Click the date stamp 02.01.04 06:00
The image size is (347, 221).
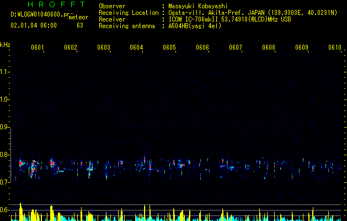point(34,25)
